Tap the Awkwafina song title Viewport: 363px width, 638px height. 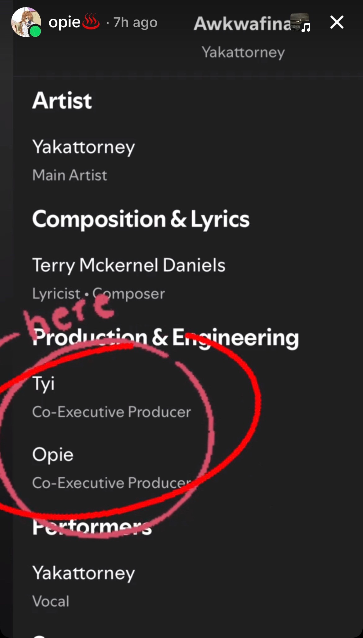(x=242, y=24)
